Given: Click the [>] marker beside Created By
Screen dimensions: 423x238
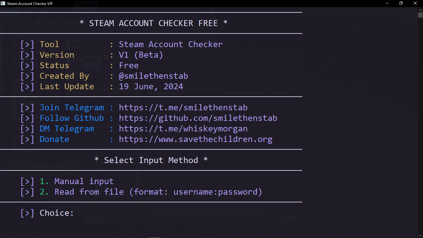Looking at the screenshot, I should point(27,76).
